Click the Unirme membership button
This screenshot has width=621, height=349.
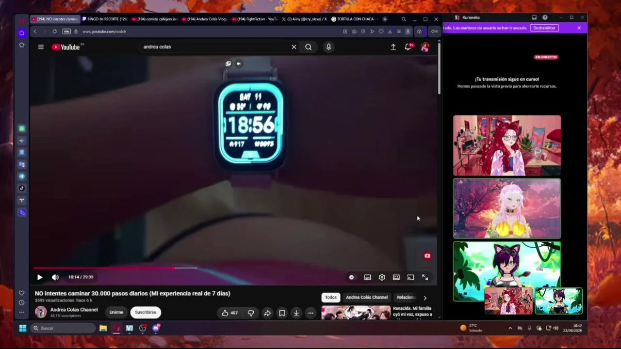[x=116, y=312]
